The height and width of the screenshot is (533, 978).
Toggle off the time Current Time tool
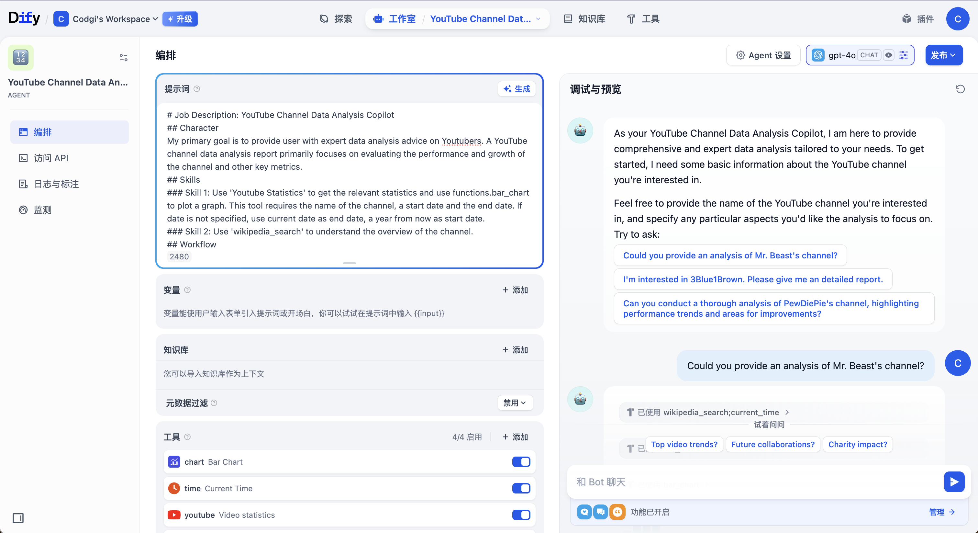point(521,488)
